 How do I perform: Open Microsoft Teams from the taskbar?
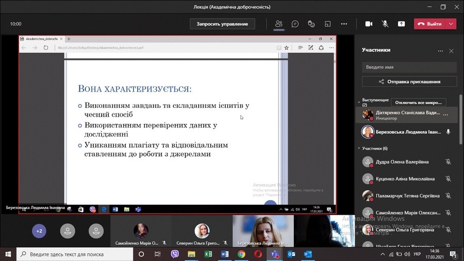(x=275, y=254)
